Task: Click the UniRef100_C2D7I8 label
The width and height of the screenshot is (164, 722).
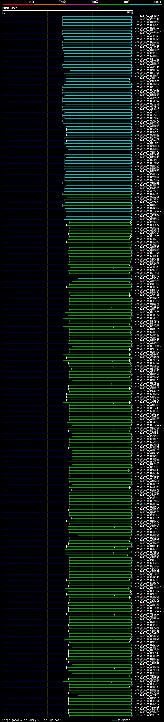Action: (x=147, y=239)
